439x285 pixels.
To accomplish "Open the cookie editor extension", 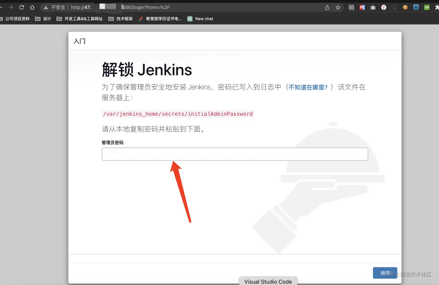I will point(405,7).
